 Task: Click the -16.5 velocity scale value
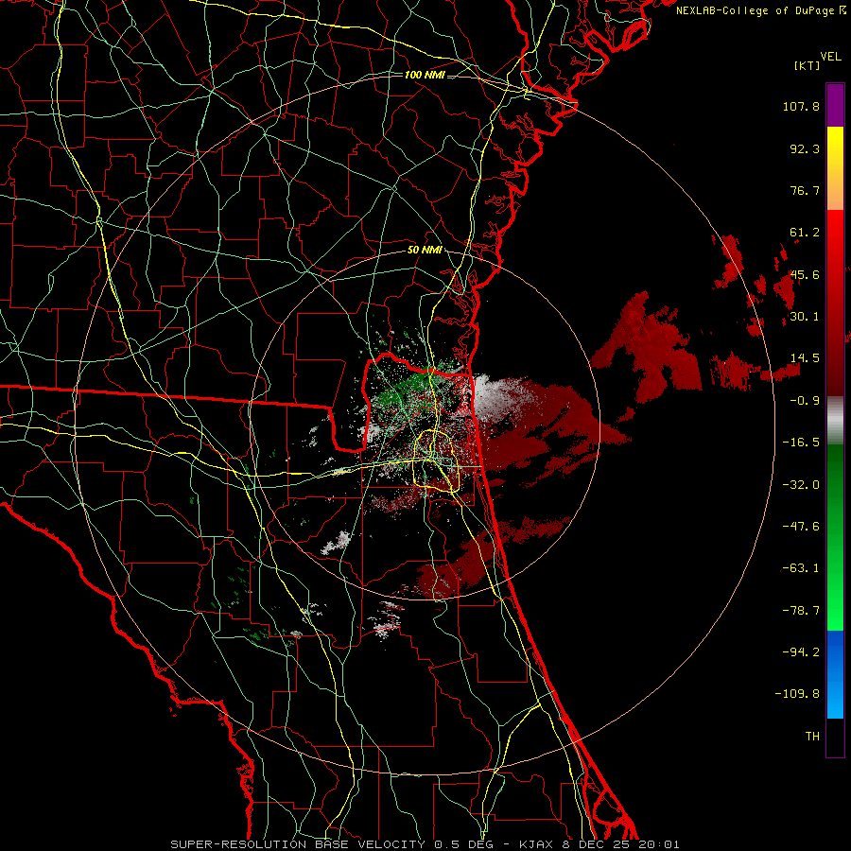tap(801, 443)
